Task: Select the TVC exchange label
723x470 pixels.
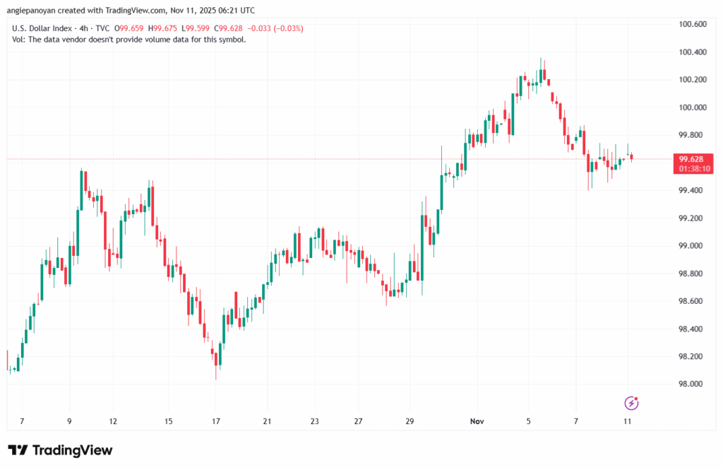Action: (x=103, y=28)
